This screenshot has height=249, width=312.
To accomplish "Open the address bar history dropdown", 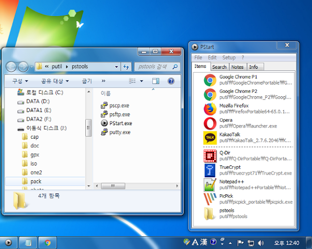I will [x=117, y=67].
